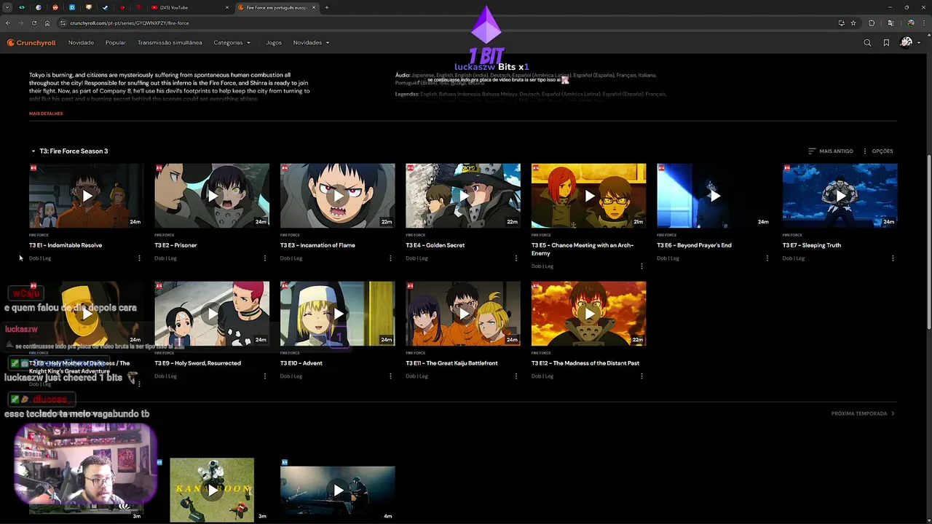Open more options for E10 Advent

pyautogui.click(x=390, y=376)
